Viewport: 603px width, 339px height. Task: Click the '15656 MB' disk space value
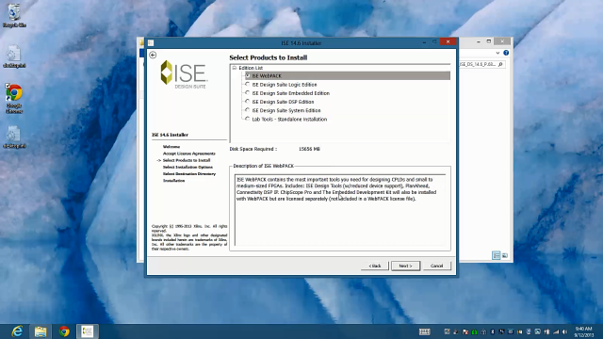pos(309,149)
